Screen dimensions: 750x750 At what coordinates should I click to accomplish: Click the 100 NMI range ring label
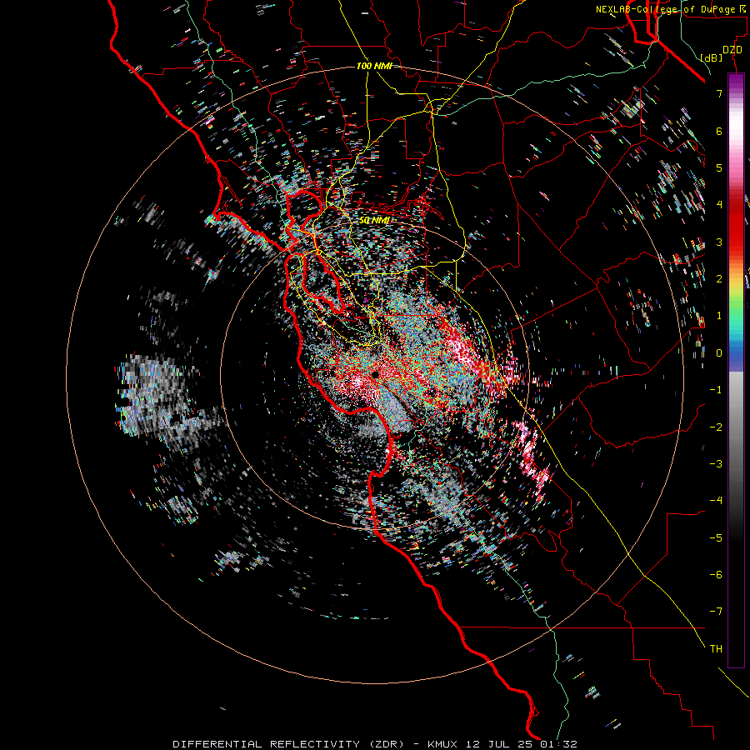click(374, 66)
